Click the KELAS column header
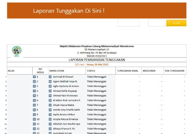Image resolution: width=193 pixels, height=134 pixels. (20, 71)
